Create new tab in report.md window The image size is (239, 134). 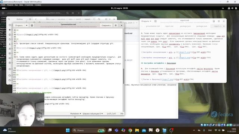coord(155,21)
